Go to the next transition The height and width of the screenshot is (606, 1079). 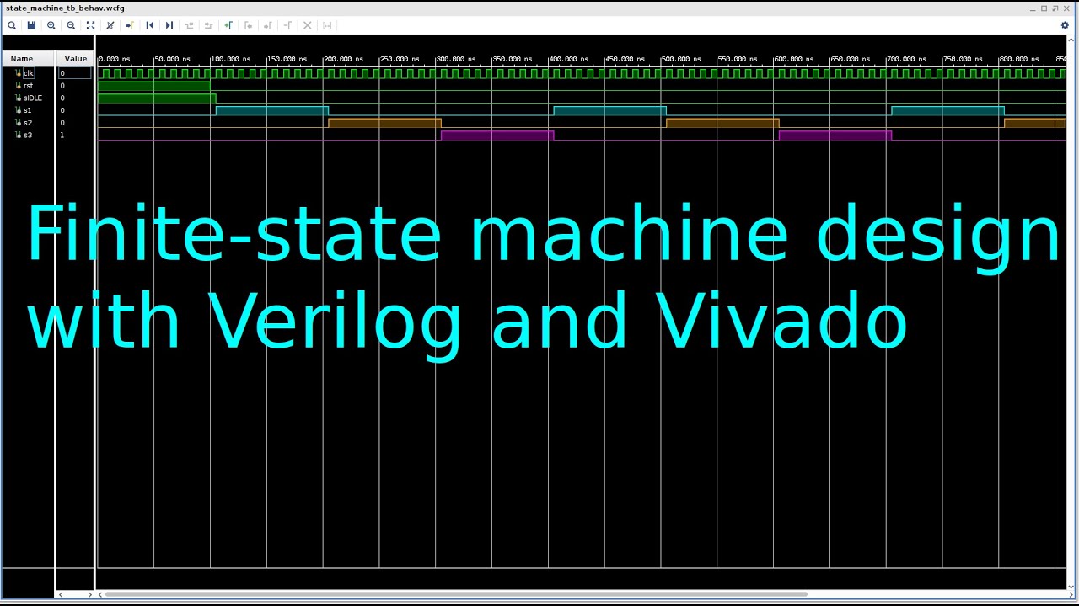tap(208, 25)
